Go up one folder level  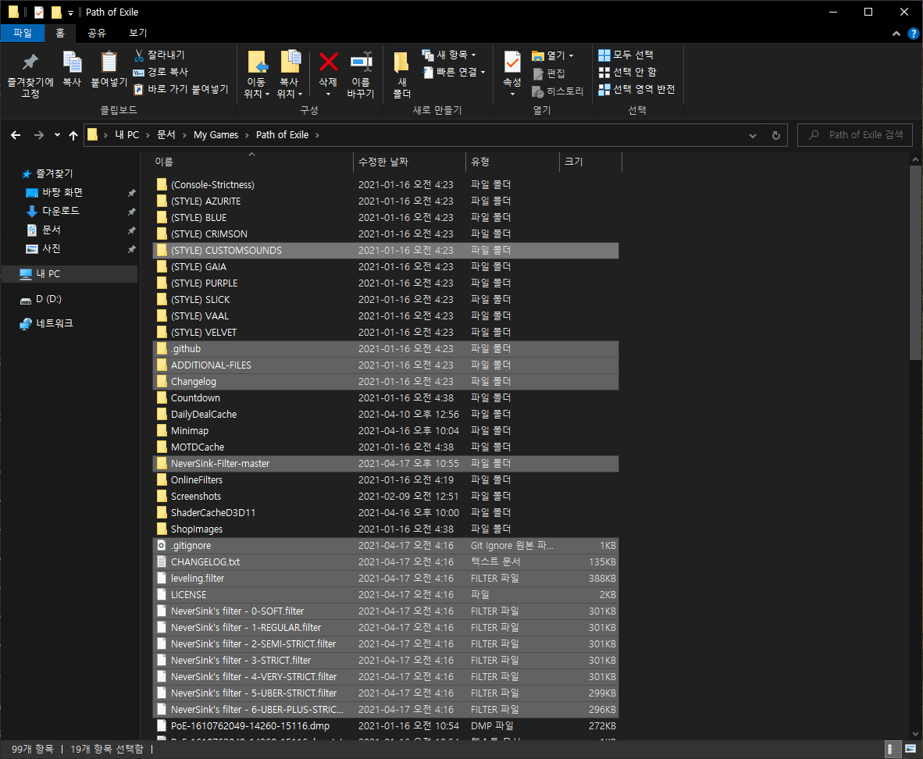[73, 135]
